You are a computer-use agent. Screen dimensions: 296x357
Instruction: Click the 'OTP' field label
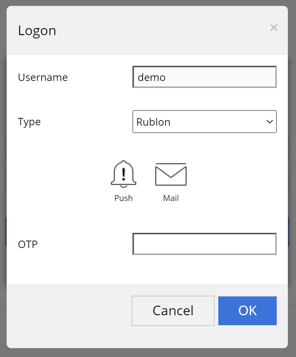click(28, 244)
